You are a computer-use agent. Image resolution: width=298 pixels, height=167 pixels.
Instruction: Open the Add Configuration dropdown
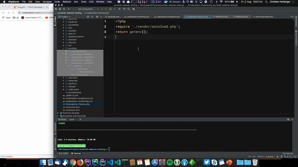(86, 9)
